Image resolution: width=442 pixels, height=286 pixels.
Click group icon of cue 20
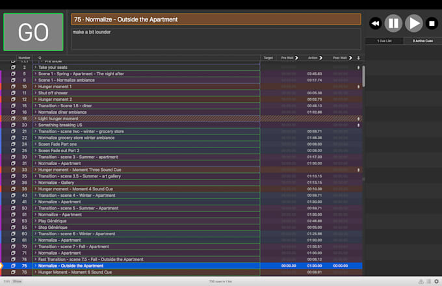coord(13,125)
